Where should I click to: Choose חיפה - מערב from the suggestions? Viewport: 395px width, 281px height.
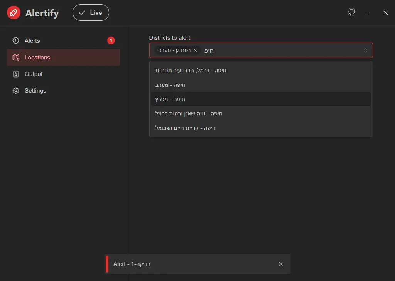261,85
